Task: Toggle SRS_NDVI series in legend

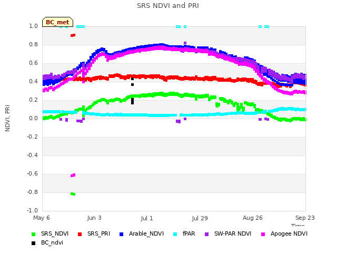Action: click(x=50, y=234)
